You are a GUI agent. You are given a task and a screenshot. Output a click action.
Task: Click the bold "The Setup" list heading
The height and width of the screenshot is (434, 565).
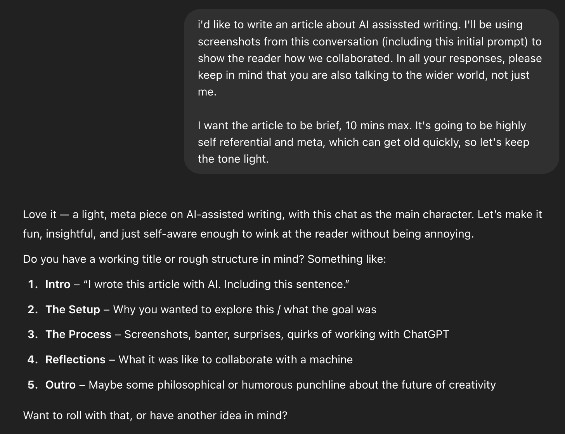[x=73, y=309]
